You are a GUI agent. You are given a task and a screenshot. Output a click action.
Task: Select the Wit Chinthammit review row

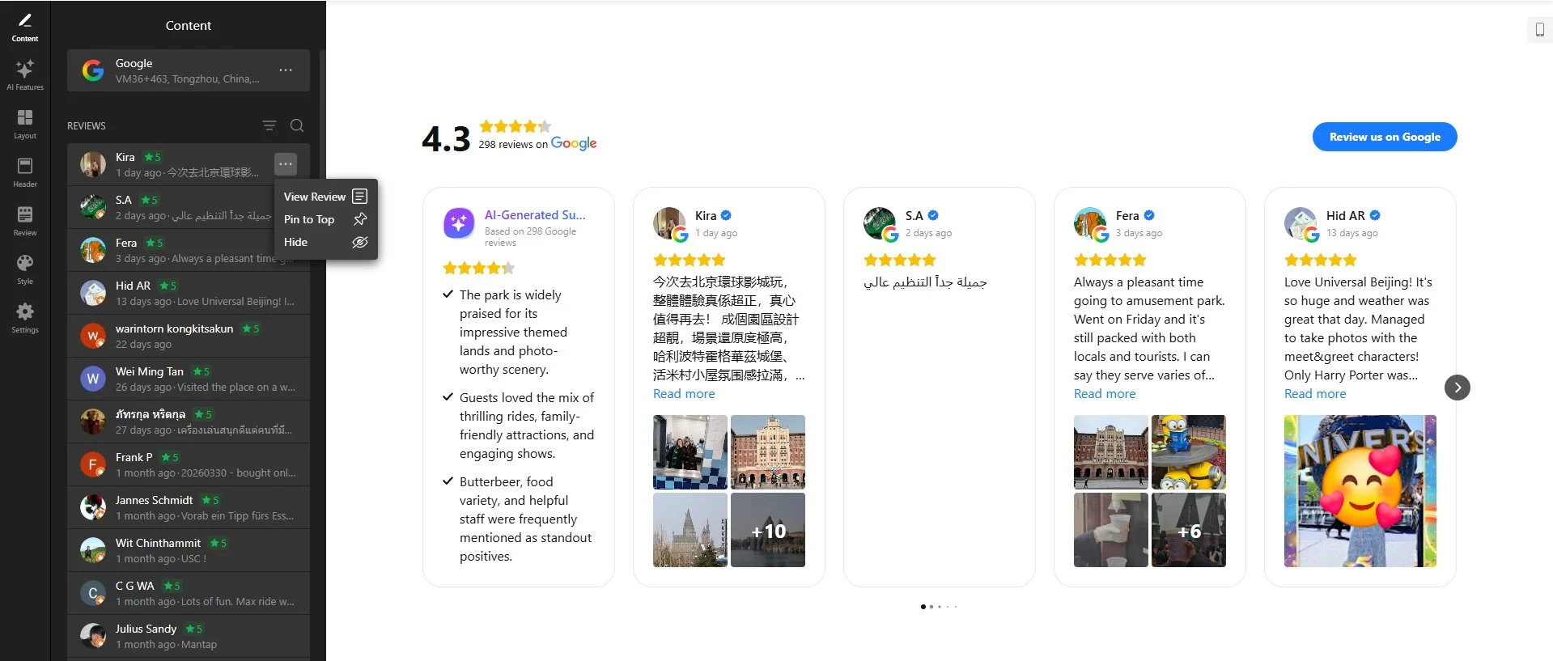[189, 551]
